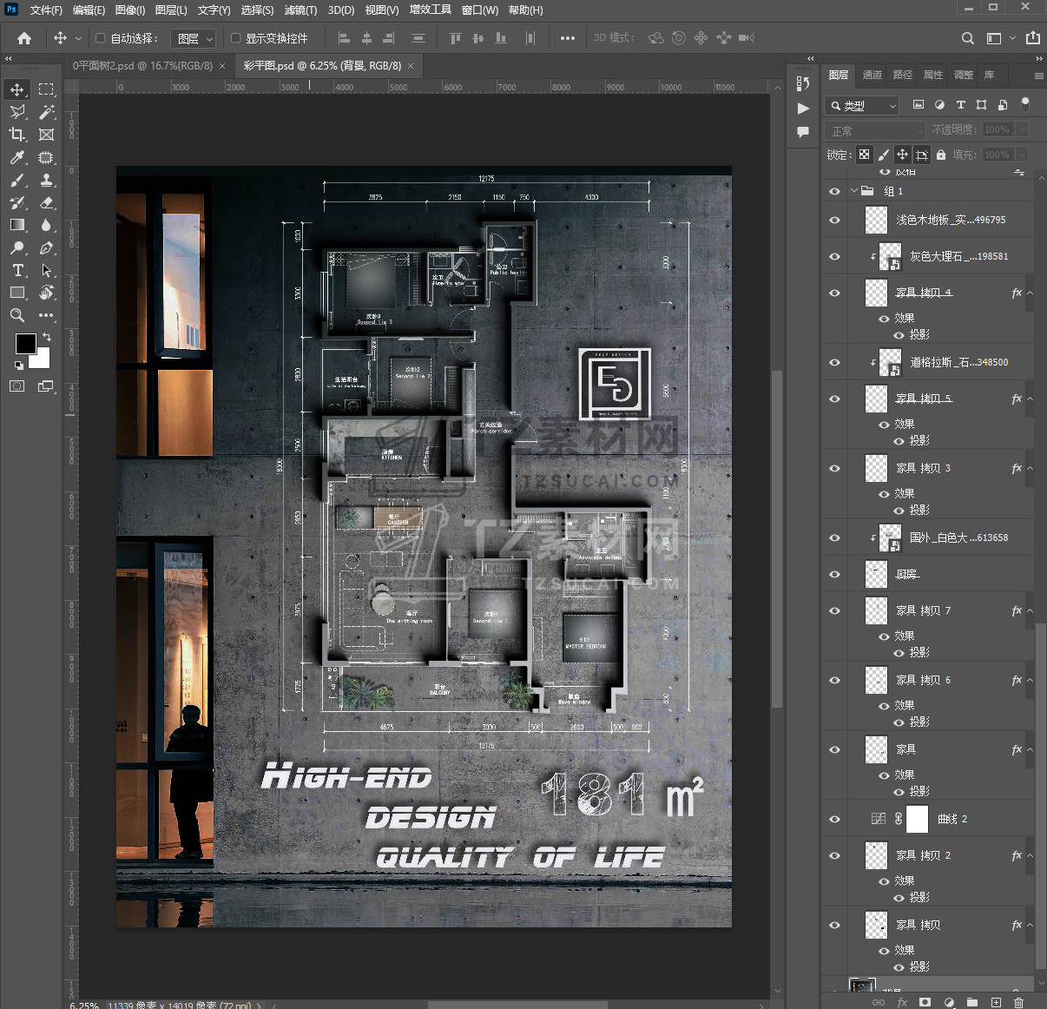Collapse the 组 1 layer group
The image size is (1047, 1009).
coord(854,191)
